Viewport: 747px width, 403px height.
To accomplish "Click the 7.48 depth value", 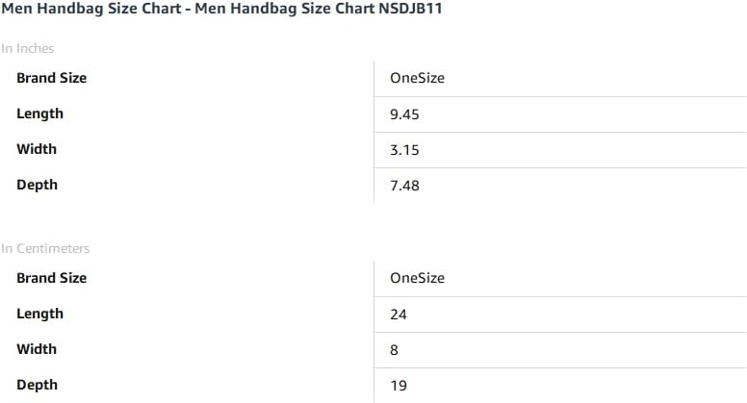I will (x=405, y=186).
